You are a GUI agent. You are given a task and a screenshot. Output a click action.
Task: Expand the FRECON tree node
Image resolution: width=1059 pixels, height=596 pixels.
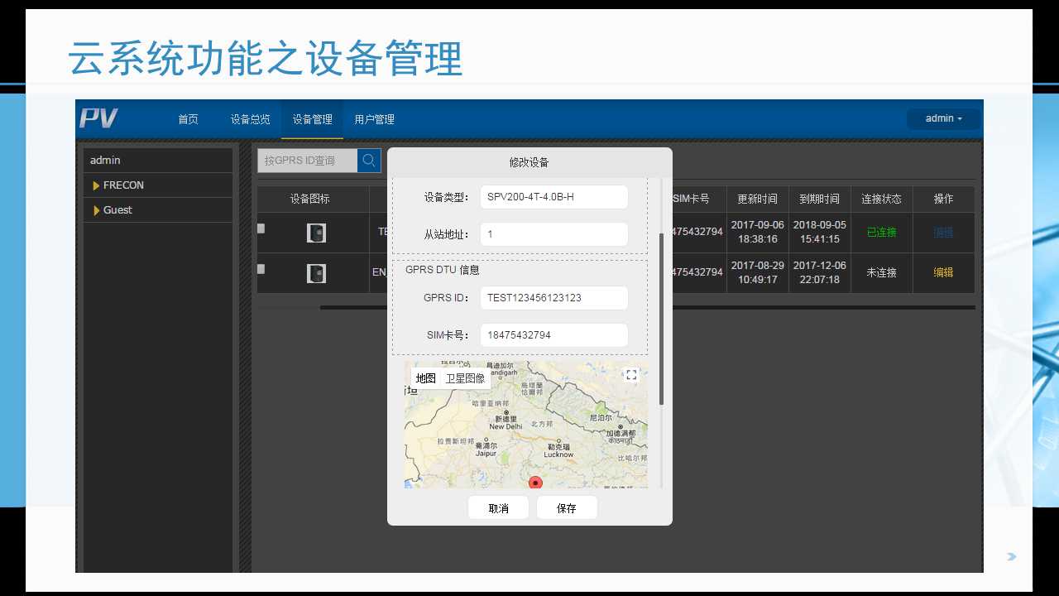[x=97, y=185]
